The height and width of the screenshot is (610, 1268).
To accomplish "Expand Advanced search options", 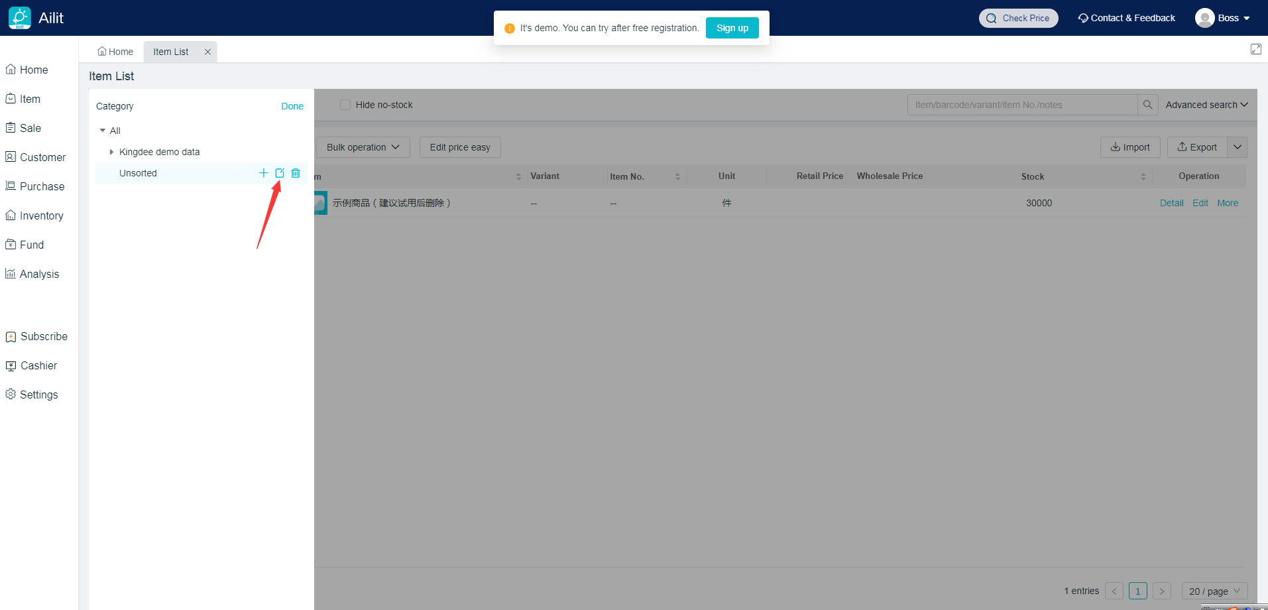I will (x=1206, y=105).
